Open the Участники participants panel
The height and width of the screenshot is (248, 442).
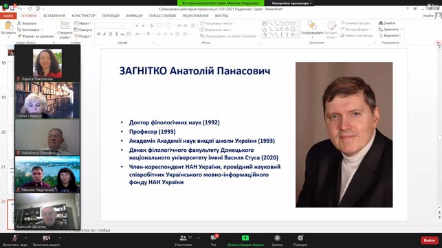[183, 240]
